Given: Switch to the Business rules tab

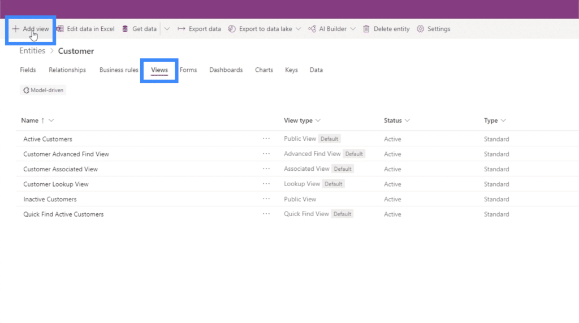Looking at the screenshot, I should point(119,70).
